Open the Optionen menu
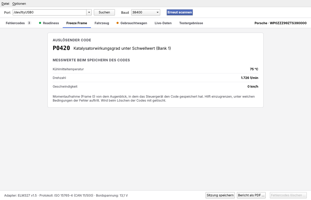 click(19, 4)
